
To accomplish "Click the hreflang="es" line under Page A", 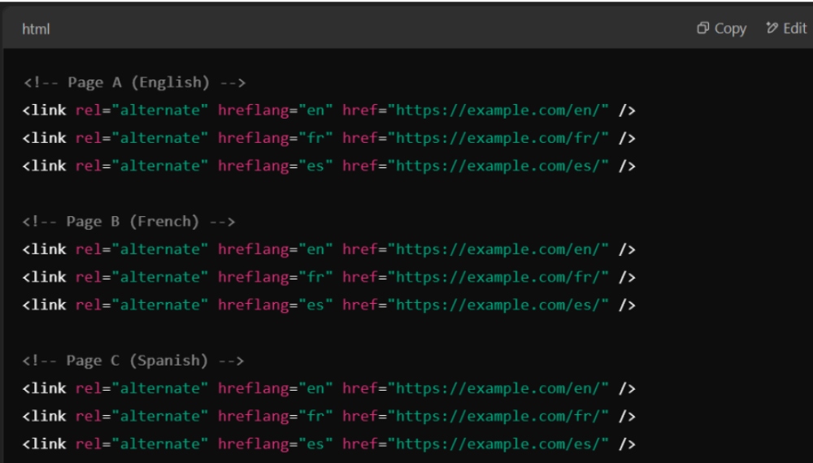I will click(x=328, y=167).
